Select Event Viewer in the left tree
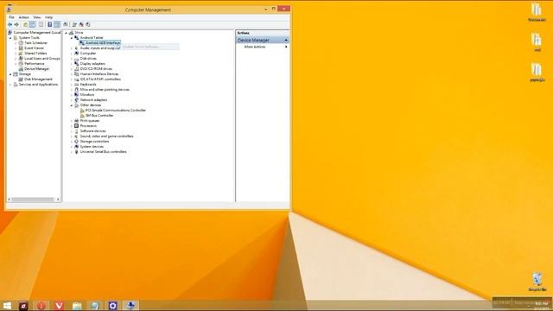This screenshot has width=553, height=311. tap(35, 48)
